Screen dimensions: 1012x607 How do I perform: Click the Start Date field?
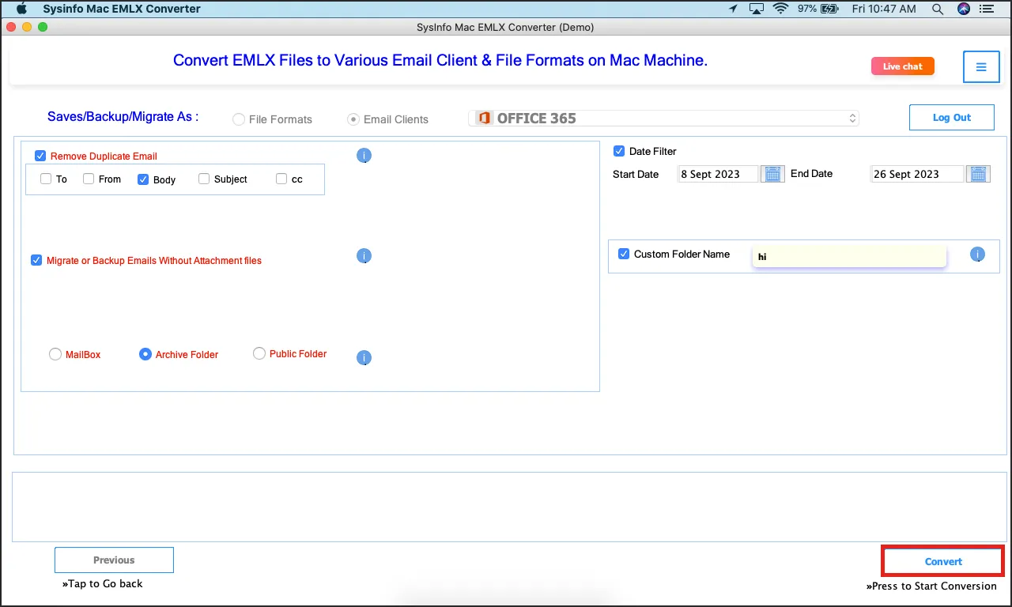718,174
